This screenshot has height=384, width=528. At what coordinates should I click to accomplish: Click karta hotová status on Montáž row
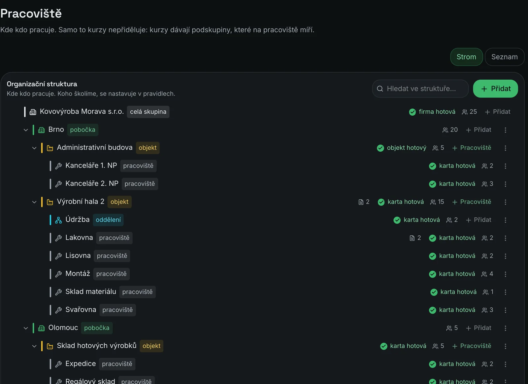(x=452, y=274)
